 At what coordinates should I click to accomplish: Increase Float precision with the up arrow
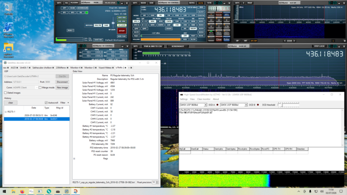(x=157, y=181)
